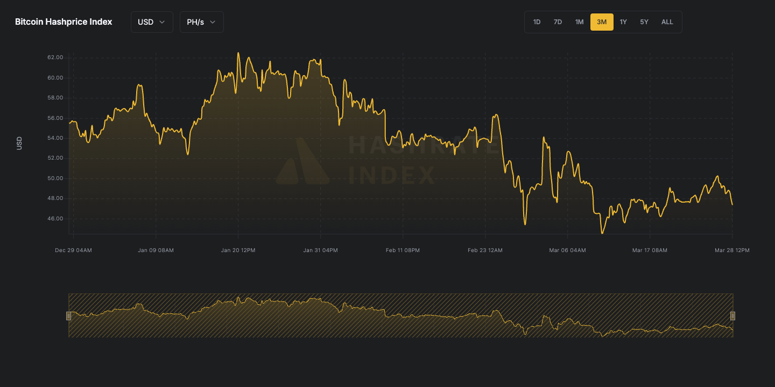
Task: Click the 62.00 y-axis gridline label
Action: click(x=54, y=57)
